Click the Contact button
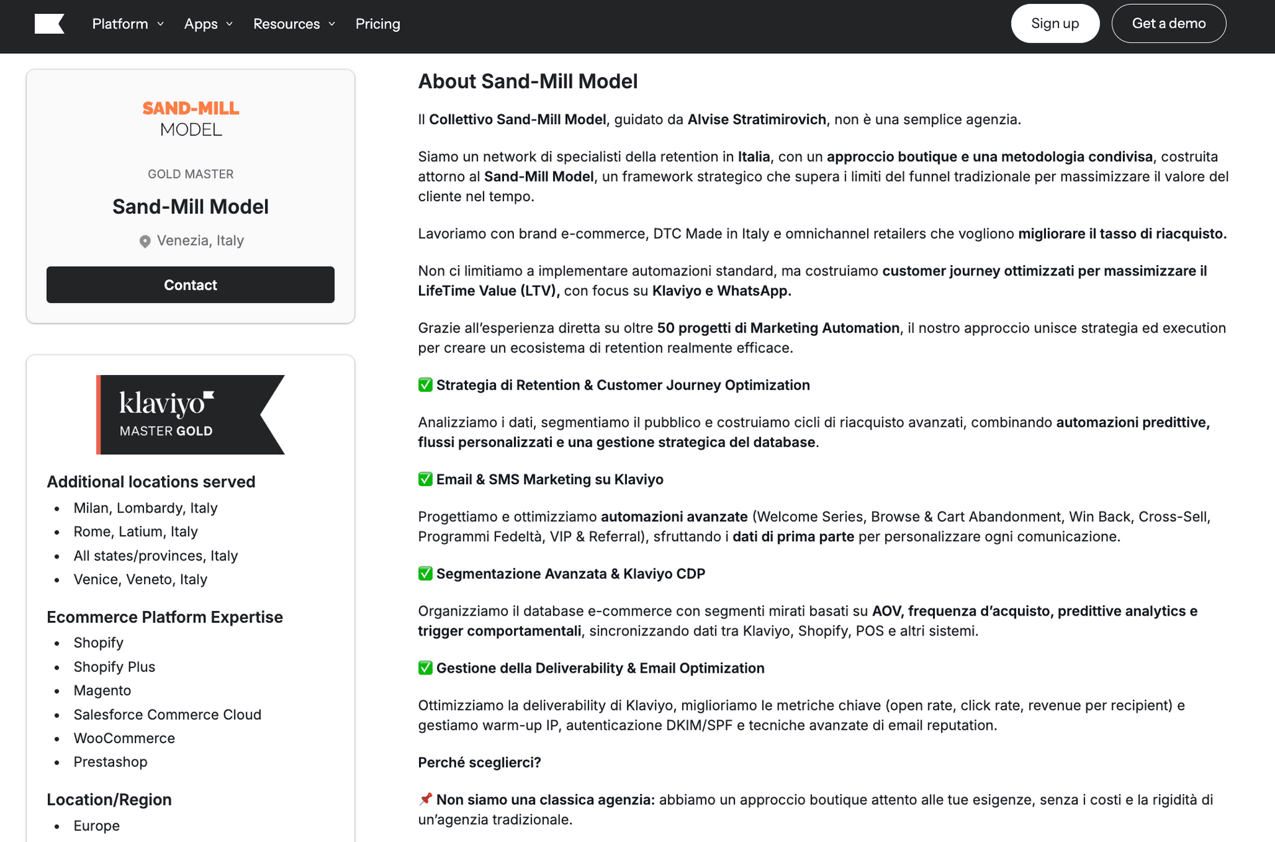The width and height of the screenshot is (1275, 842). point(191,285)
